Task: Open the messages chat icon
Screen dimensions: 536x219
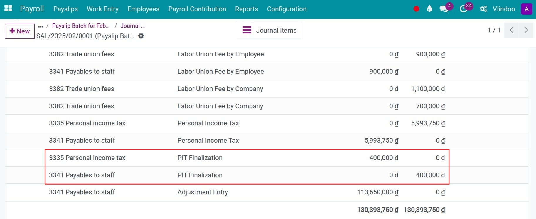Action: (x=444, y=9)
